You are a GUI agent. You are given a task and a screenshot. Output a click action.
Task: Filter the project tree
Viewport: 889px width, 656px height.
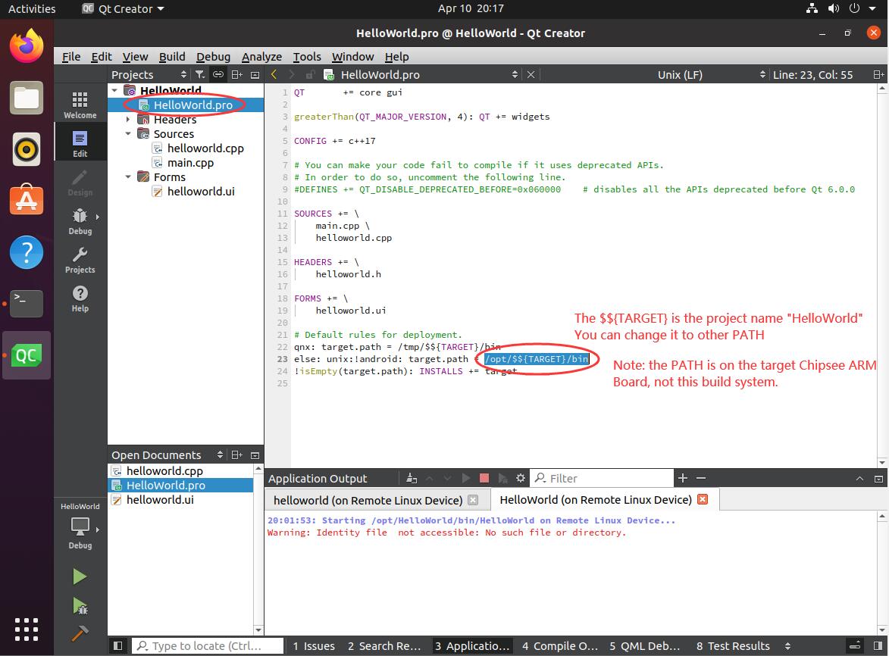coord(199,74)
